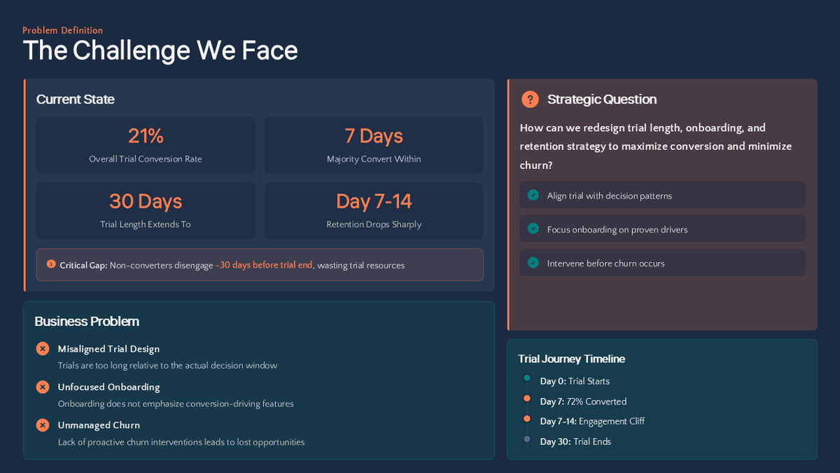
Task: Select the Day 30 Trial Ends marker
Action: (x=526, y=439)
